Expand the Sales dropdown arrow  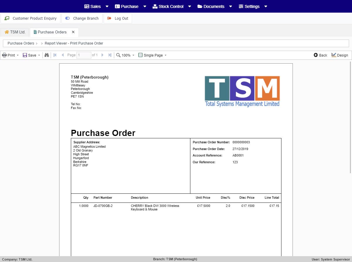coord(107,6)
